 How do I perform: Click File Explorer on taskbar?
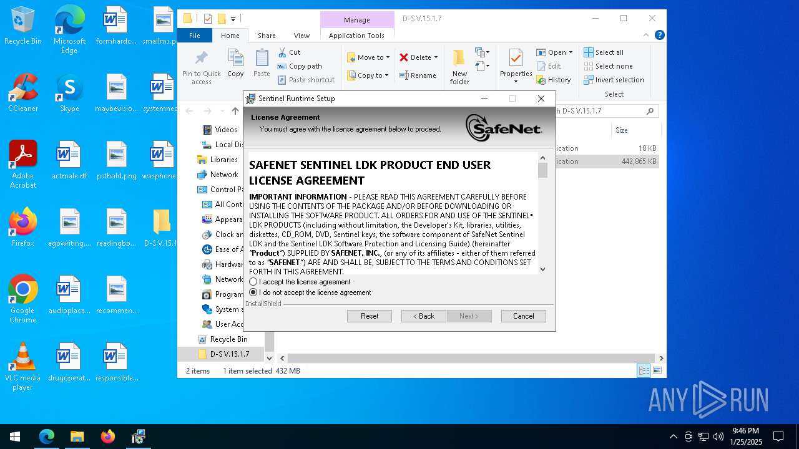[77, 437]
